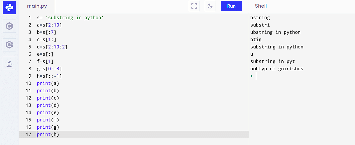Click the a=s[2:10] code line

[x=49, y=25]
